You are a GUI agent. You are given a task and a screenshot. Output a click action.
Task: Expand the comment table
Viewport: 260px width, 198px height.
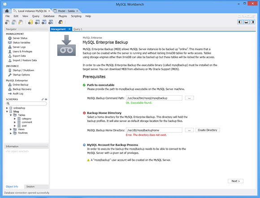pos(15,122)
